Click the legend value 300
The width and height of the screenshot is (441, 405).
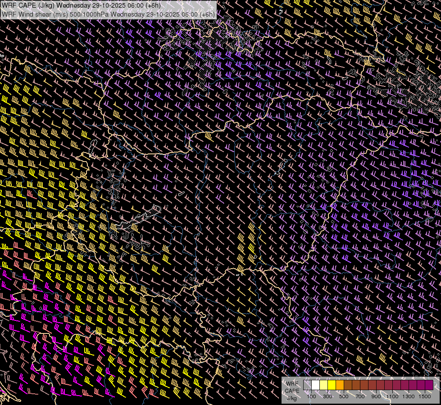pyautogui.click(x=327, y=396)
